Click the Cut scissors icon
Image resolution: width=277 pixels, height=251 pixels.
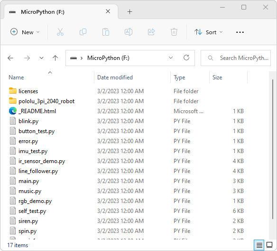tap(60, 32)
